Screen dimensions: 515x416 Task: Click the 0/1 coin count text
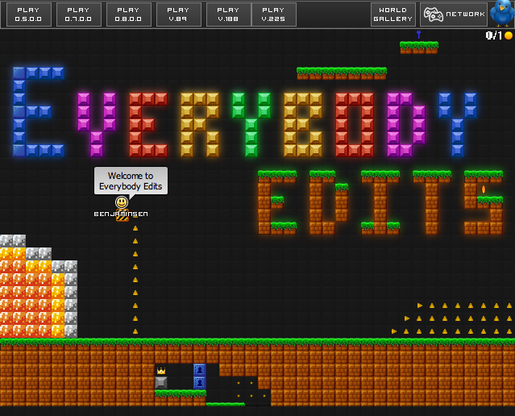[494, 35]
